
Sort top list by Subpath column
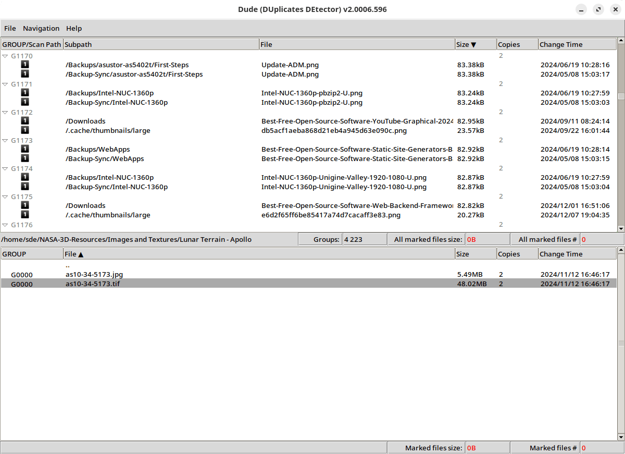(x=161, y=44)
